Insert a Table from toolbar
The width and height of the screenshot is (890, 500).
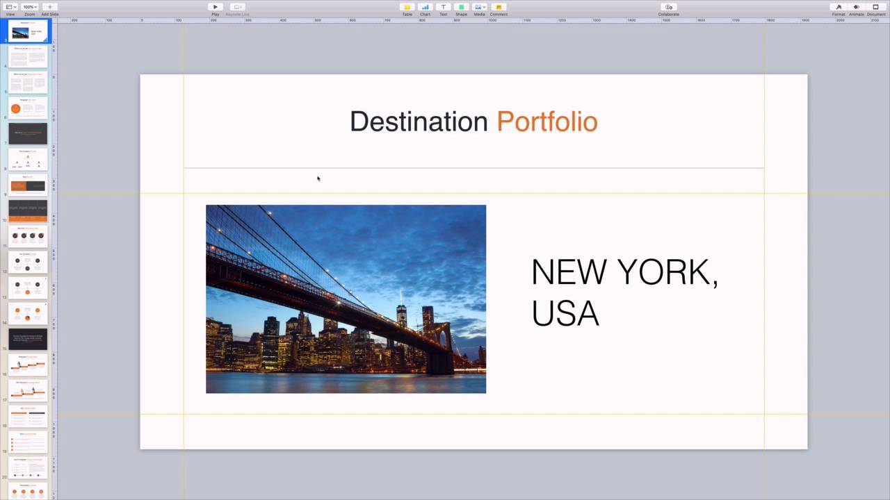(407, 7)
